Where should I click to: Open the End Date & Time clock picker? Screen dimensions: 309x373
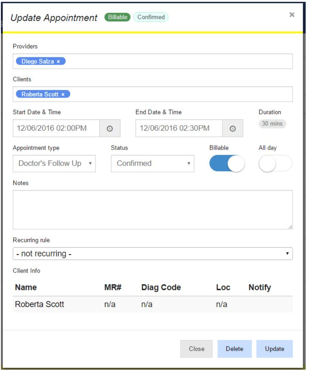tap(233, 128)
